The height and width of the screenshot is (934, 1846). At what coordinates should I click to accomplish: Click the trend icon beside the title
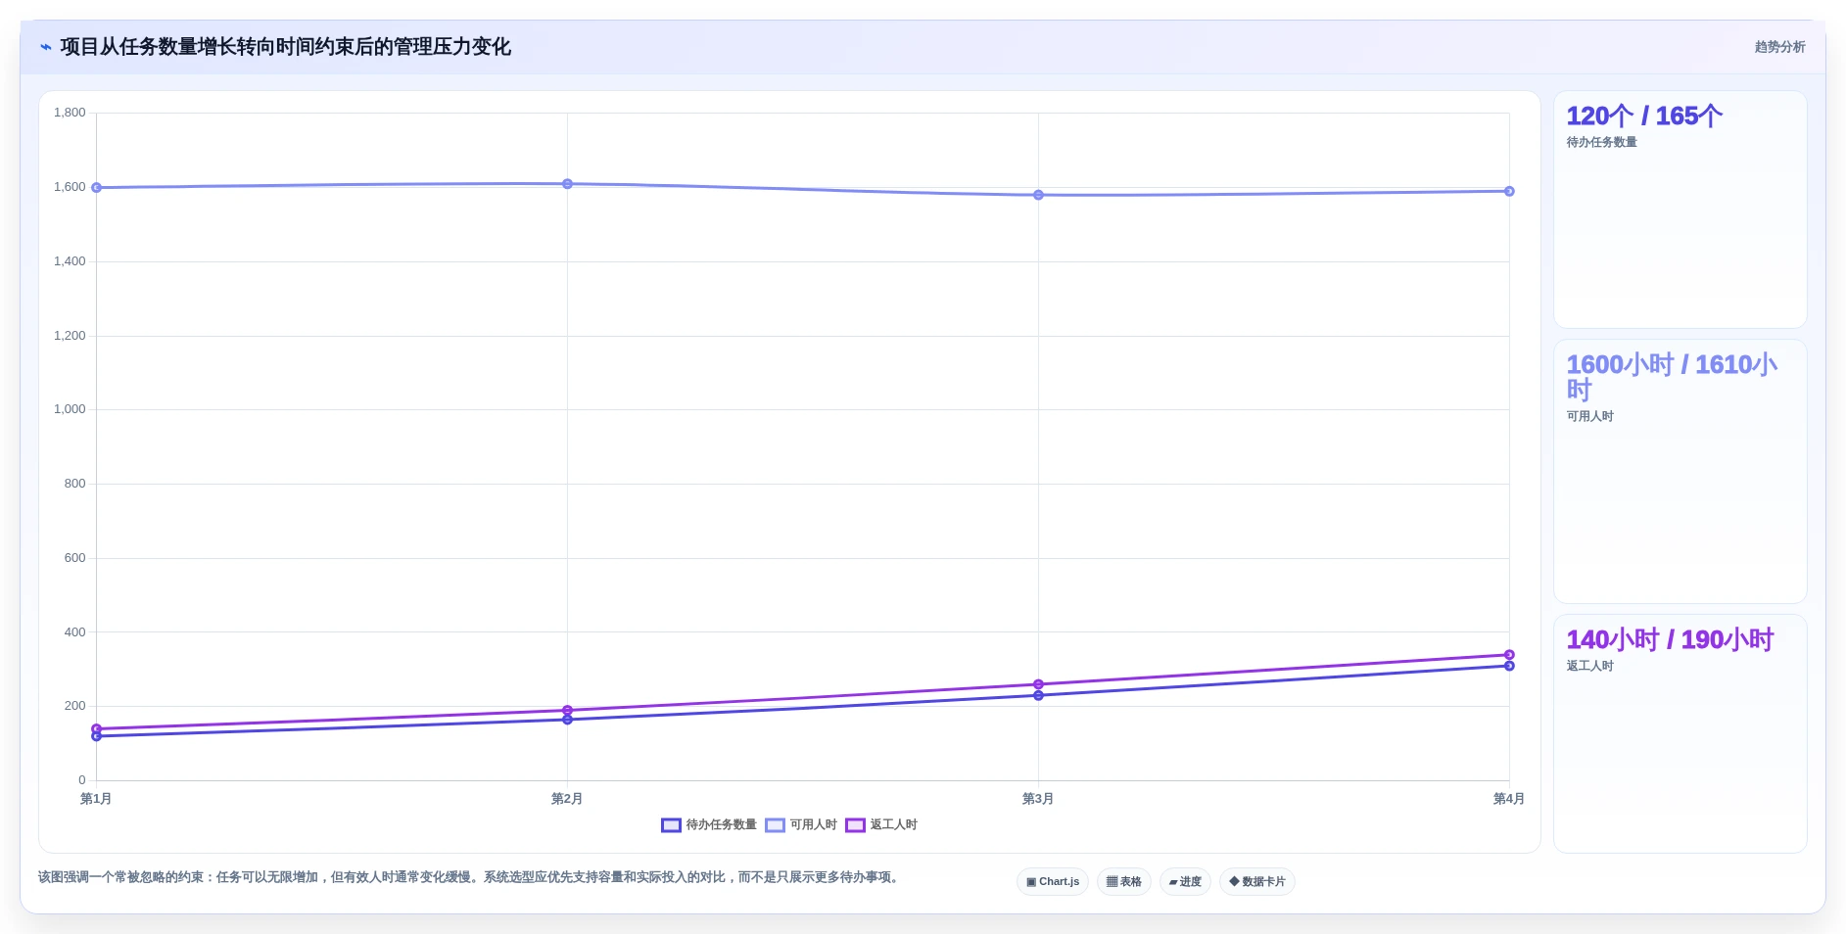pos(46,47)
